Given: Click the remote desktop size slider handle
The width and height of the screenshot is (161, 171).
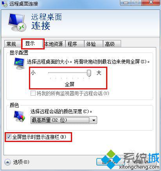Looking at the screenshot, I should coord(89,73).
